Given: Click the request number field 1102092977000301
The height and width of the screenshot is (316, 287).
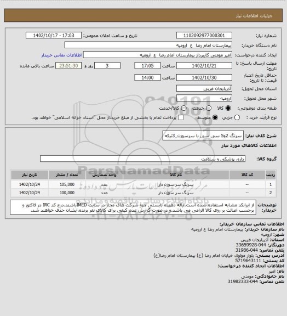Looking at the screenshot, I should tap(204, 36).
